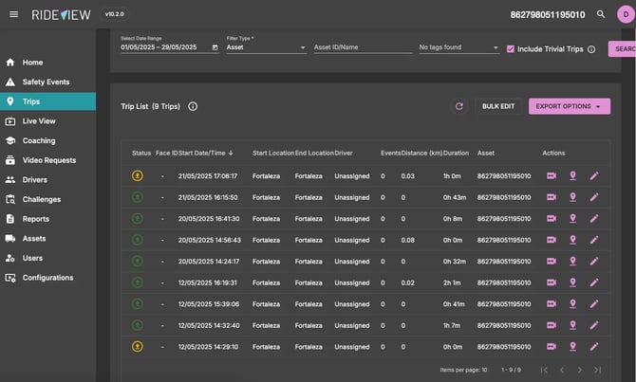The image size is (636, 382).
Task: Edit the 20/05/2025 16:41:30 trip
Action: coord(594,219)
